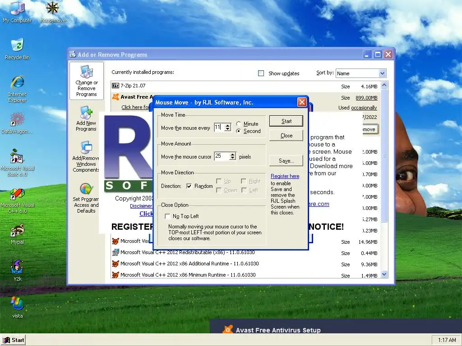Open the Windows Start menu

click(14, 340)
